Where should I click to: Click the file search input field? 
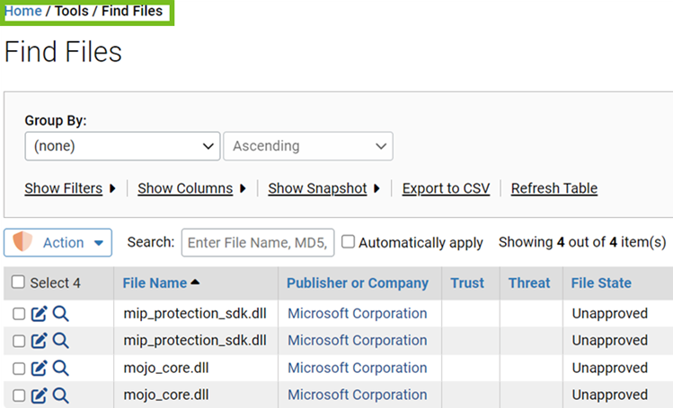pyautogui.click(x=258, y=242)
